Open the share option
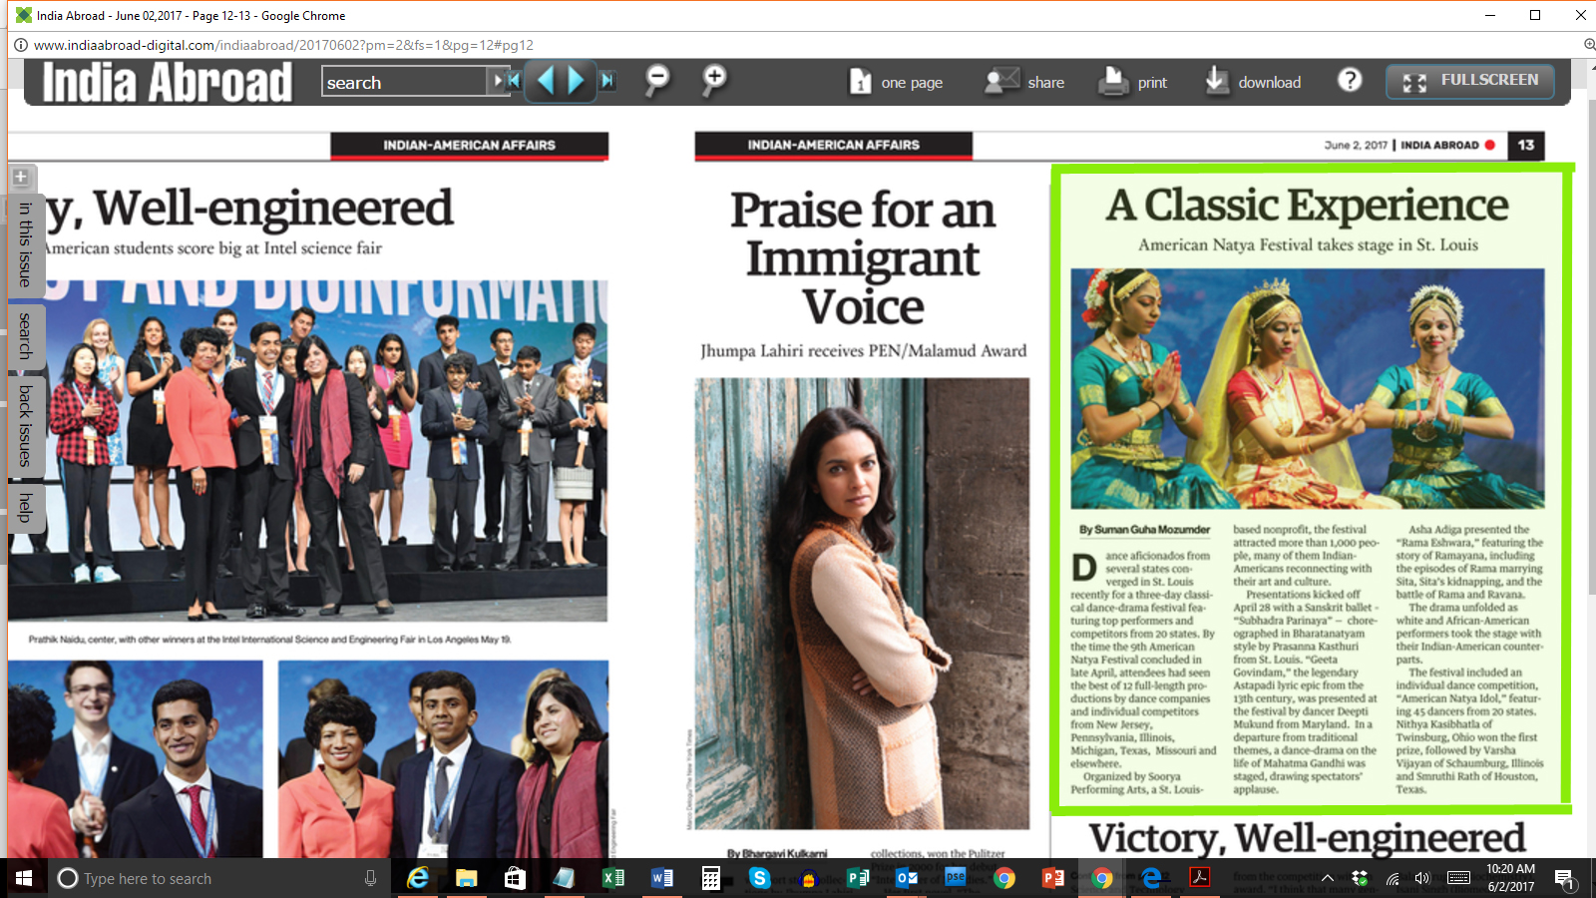The width and height of the screenshot is (1596, 898). (1024, 82)
